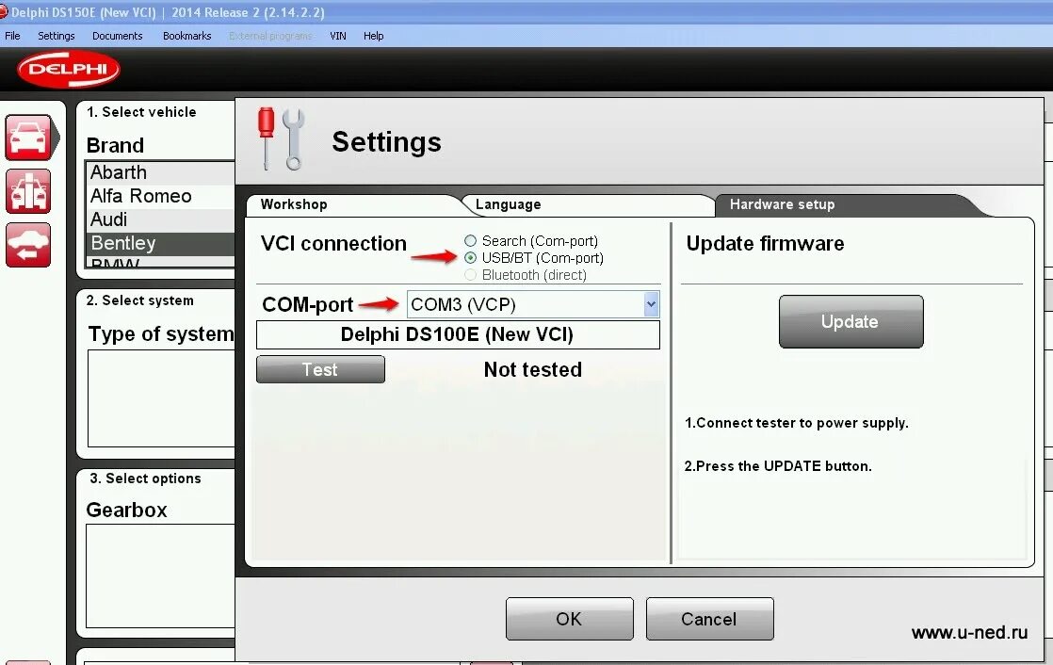Click the Delphi DS100E (New VCI) field
Viewport: 1053px width, 665px height.
(458, 334)
